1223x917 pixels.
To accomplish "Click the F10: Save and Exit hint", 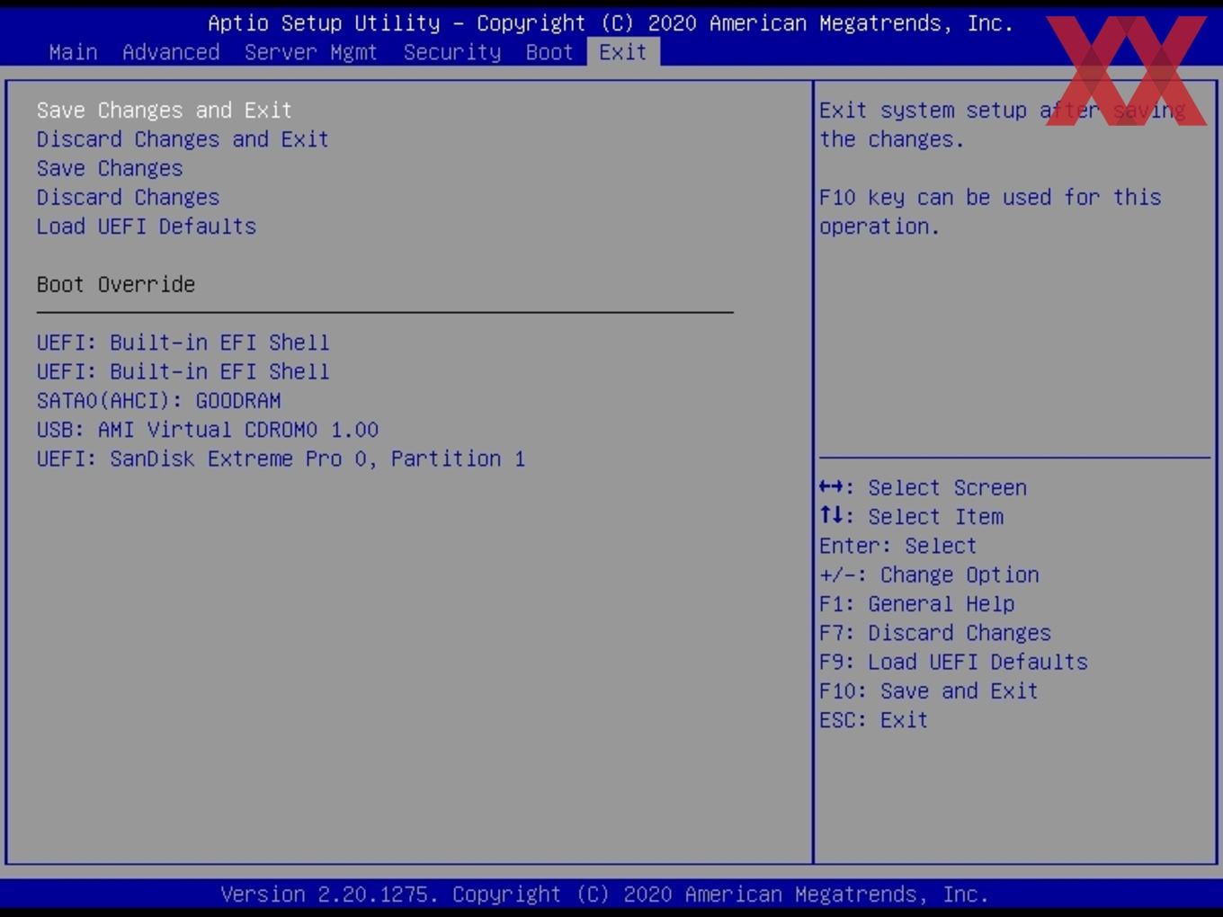I will [x=929, y=691].
